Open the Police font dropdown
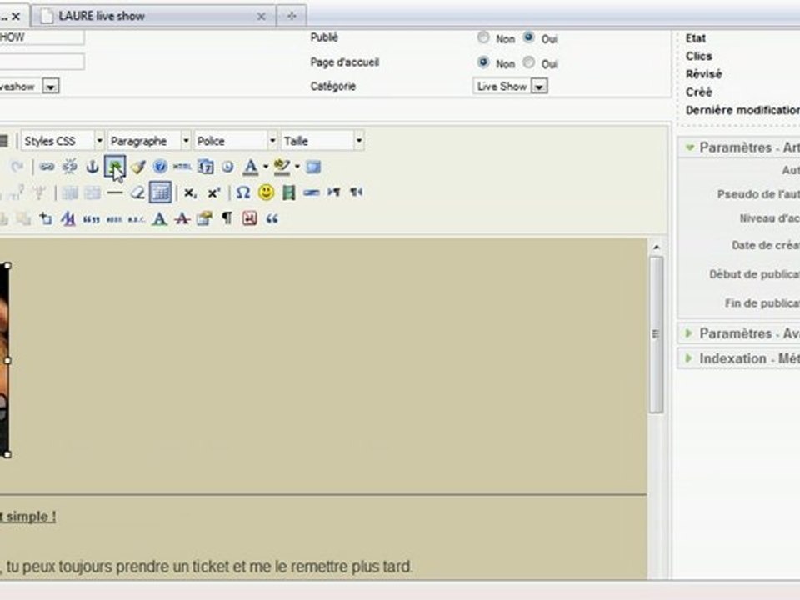The width and height of the screenshot is (800, 600). [236, 140]
